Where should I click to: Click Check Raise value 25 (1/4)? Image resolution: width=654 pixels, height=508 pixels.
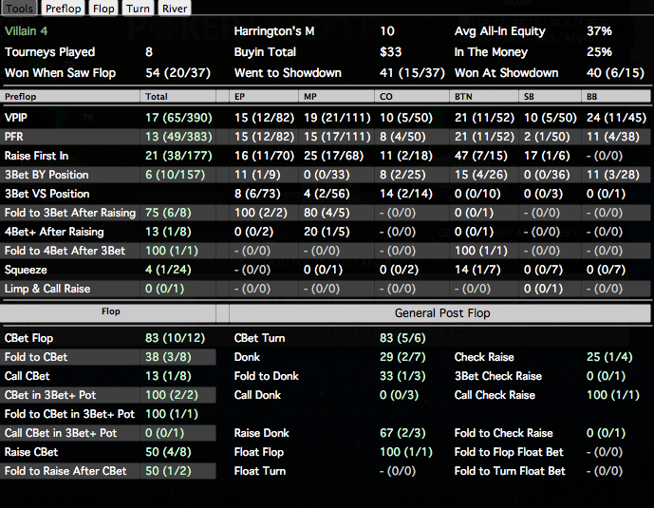pos(609,357)
